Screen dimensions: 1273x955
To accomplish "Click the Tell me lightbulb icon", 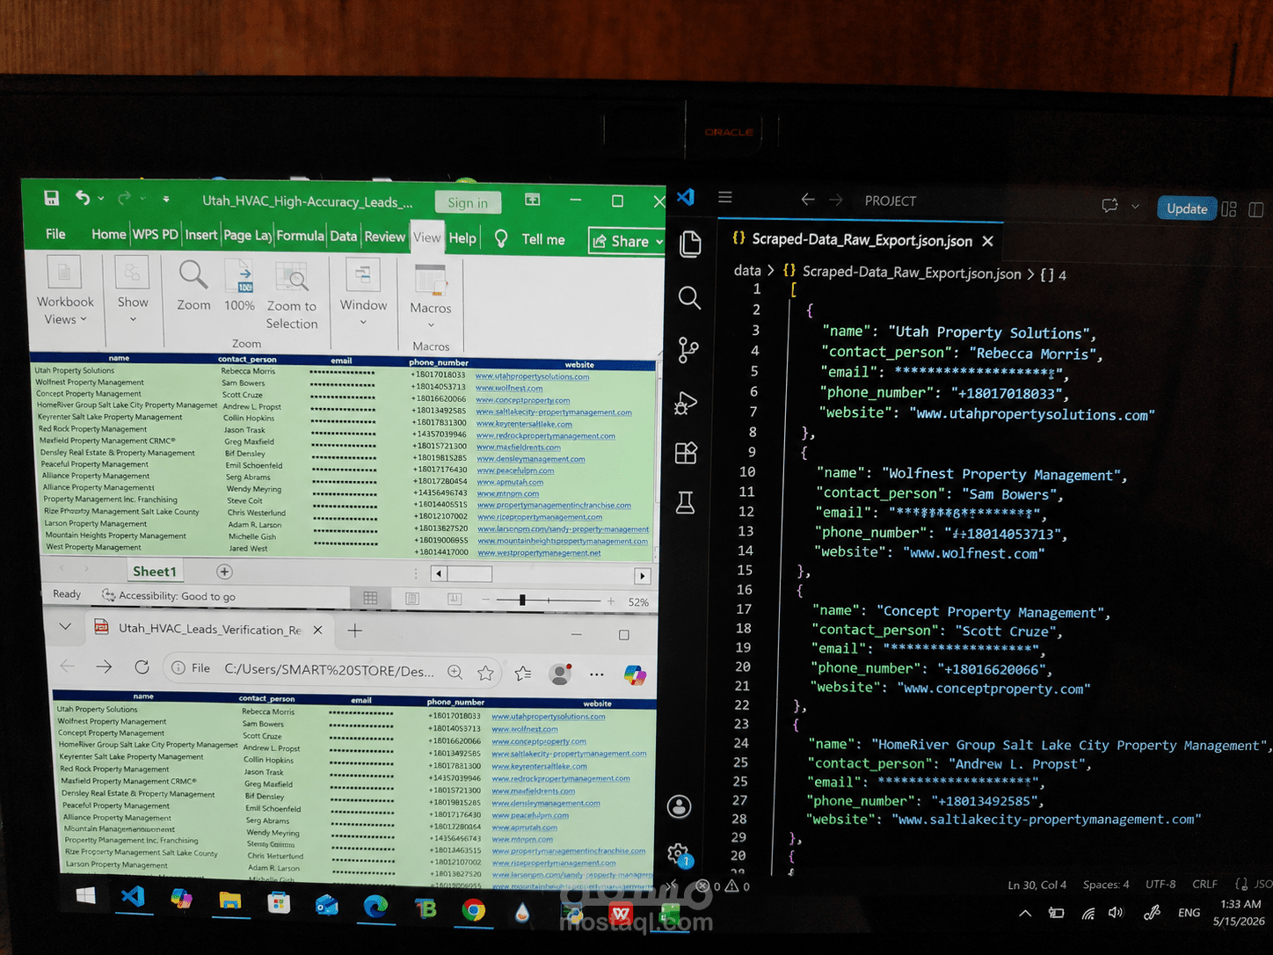I will click(501, 238).
